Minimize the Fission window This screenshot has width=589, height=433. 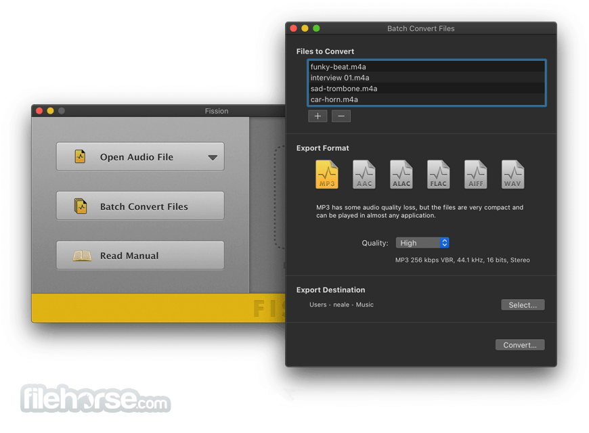[50, 111]
